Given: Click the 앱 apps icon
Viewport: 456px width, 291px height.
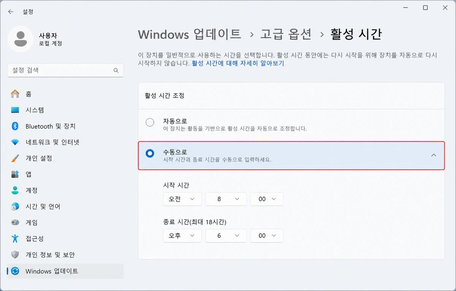Looking at the screenshot, I should click(x=15, y=174).
